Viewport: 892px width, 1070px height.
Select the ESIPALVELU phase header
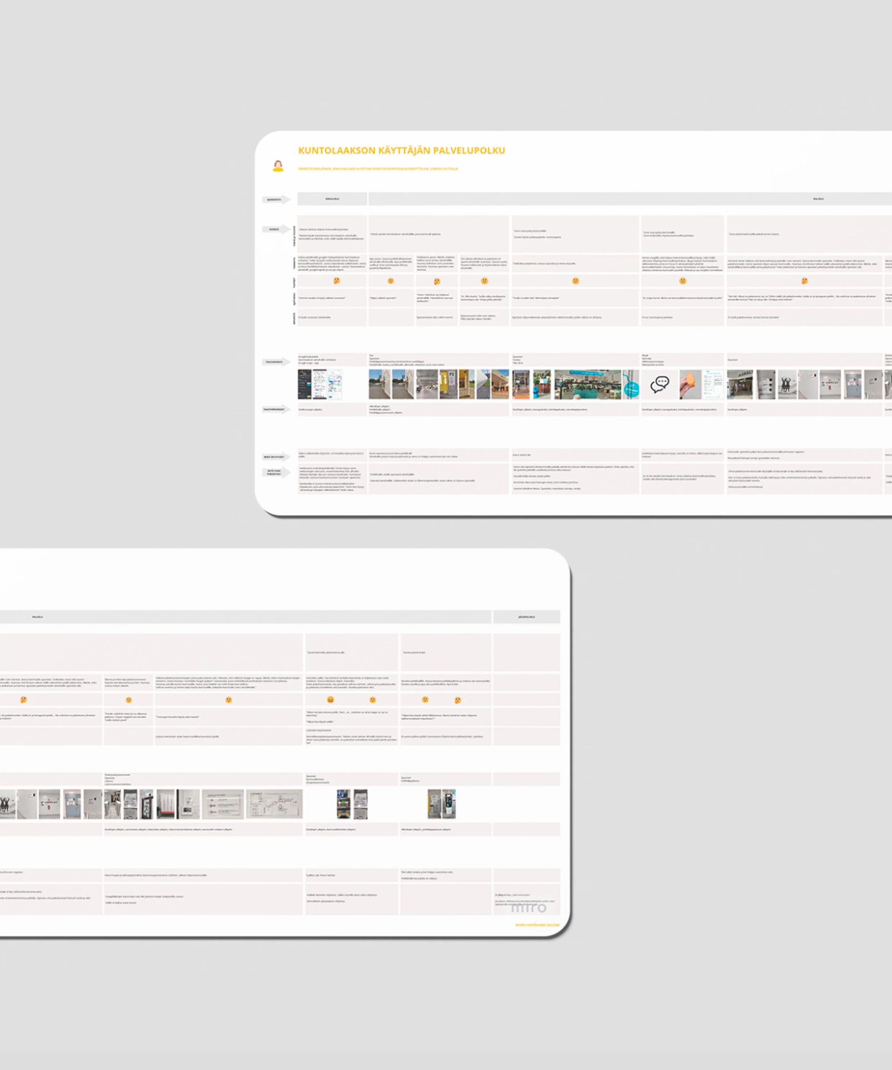pyautogui.click(x=332, y=199)
